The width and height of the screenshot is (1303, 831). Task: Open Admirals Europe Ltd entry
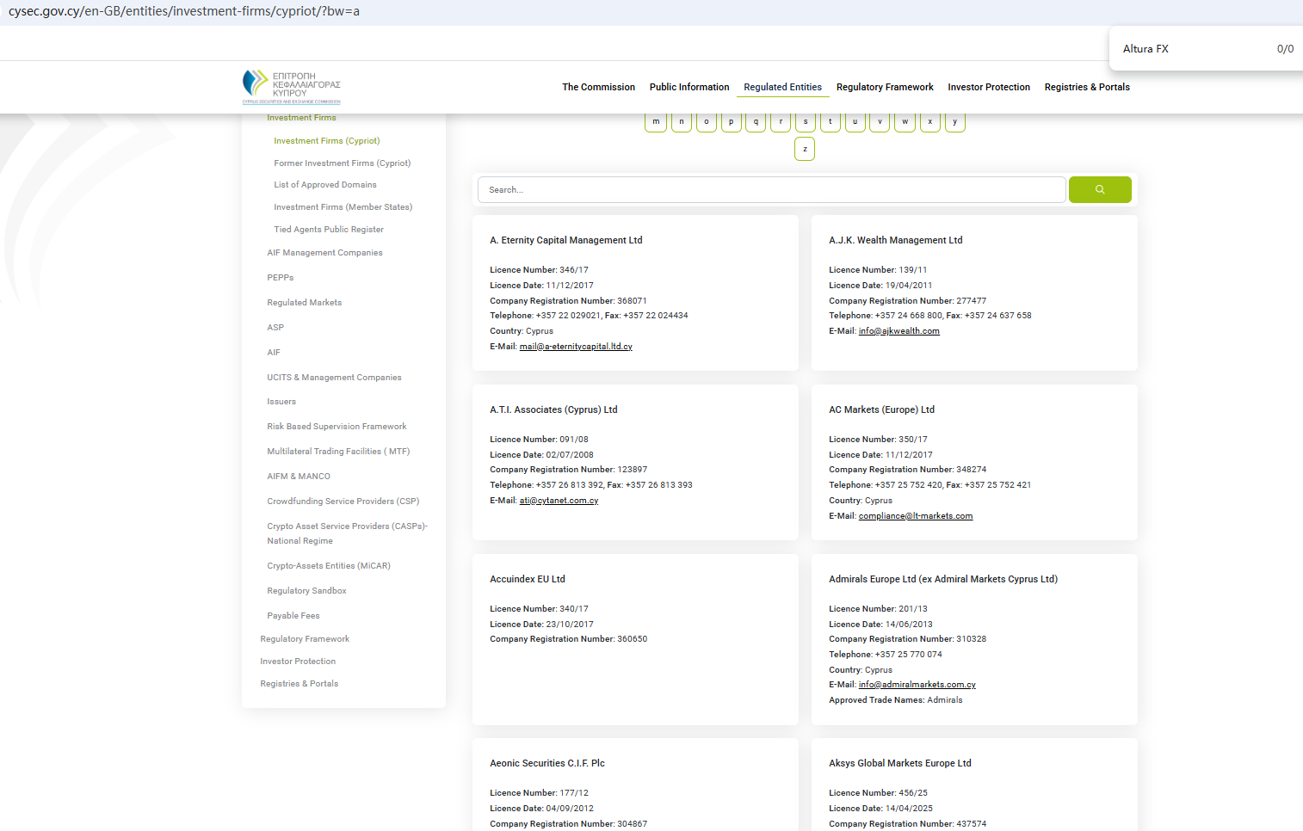click(942, 580)
